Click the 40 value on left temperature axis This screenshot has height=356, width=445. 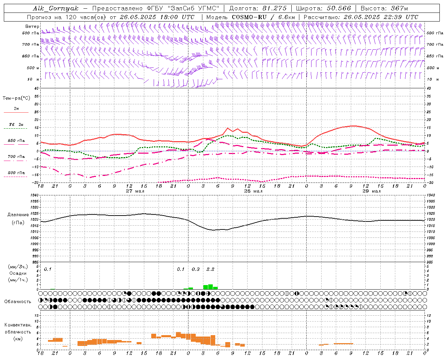pos(36,88)
